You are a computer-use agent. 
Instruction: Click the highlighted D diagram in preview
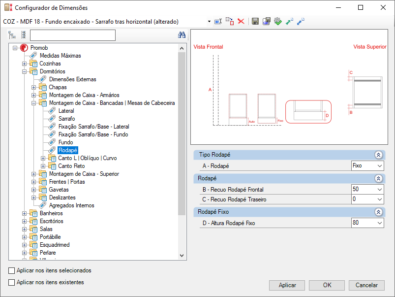[308, 112]
